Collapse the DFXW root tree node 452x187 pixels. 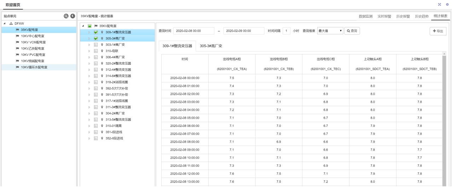[5, 24]
